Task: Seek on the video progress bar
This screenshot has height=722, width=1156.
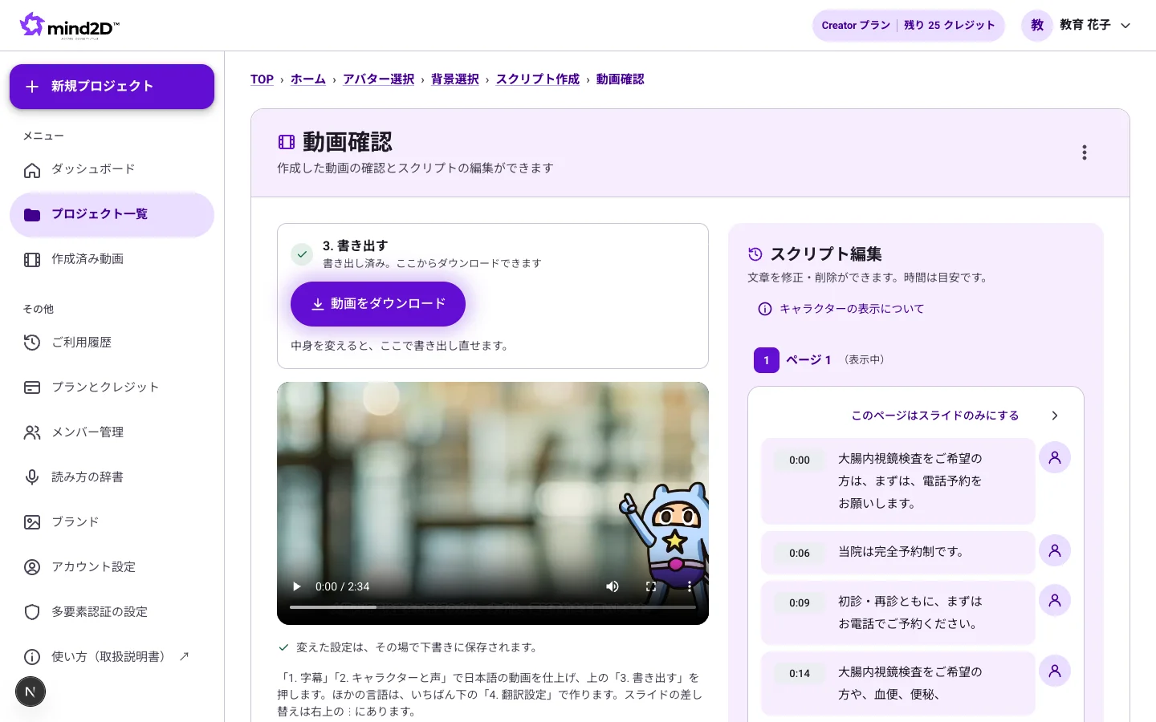Action: [x=493, y=607]
